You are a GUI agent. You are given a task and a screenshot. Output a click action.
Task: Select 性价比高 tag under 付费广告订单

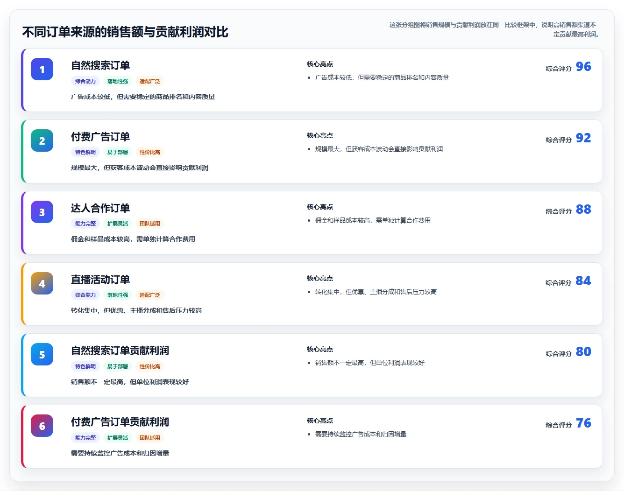point(150,152)
